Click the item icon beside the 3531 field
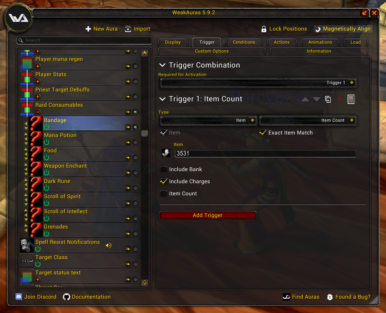This screenshot has width=386, height=313. coord(166,153)
